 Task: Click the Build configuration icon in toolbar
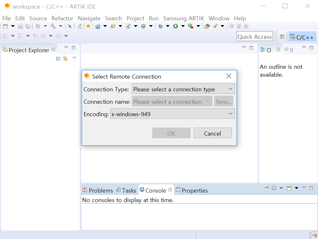(38, 26)
